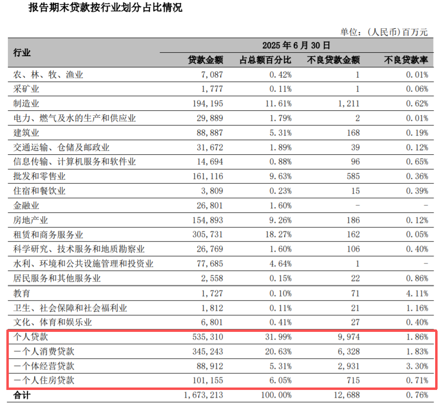Click the non-performing amount 9,974
This screenshot has width=441, height=408.
349,337
